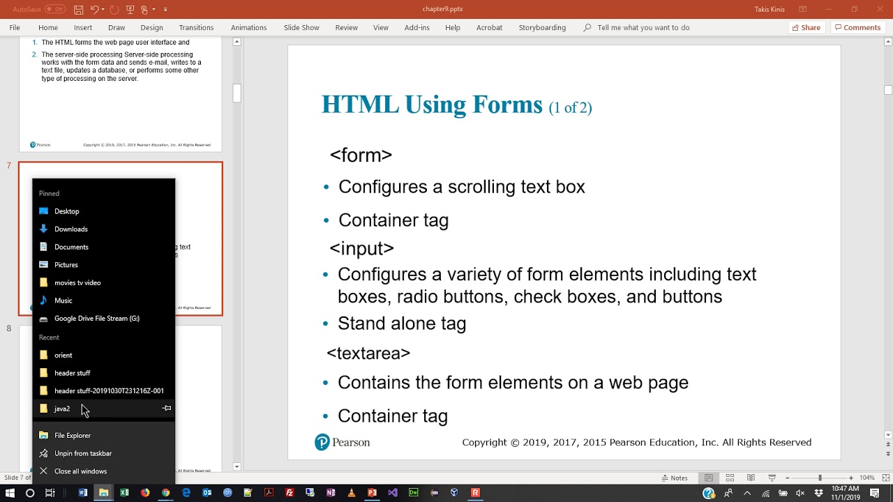893x502 pixels.
Task: Open Task View on taskbar
Action: click(x=50, y=493)
